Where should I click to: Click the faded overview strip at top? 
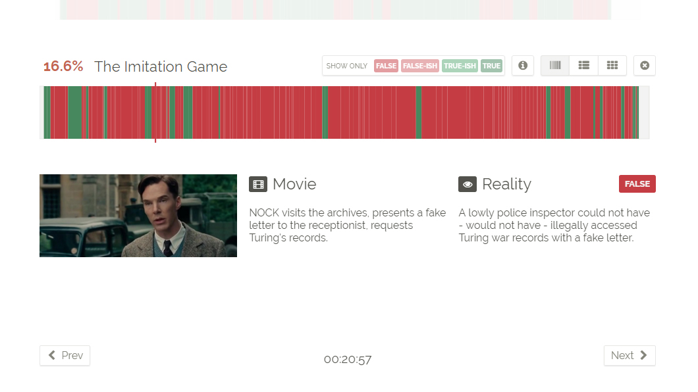(x=335, y=9)
